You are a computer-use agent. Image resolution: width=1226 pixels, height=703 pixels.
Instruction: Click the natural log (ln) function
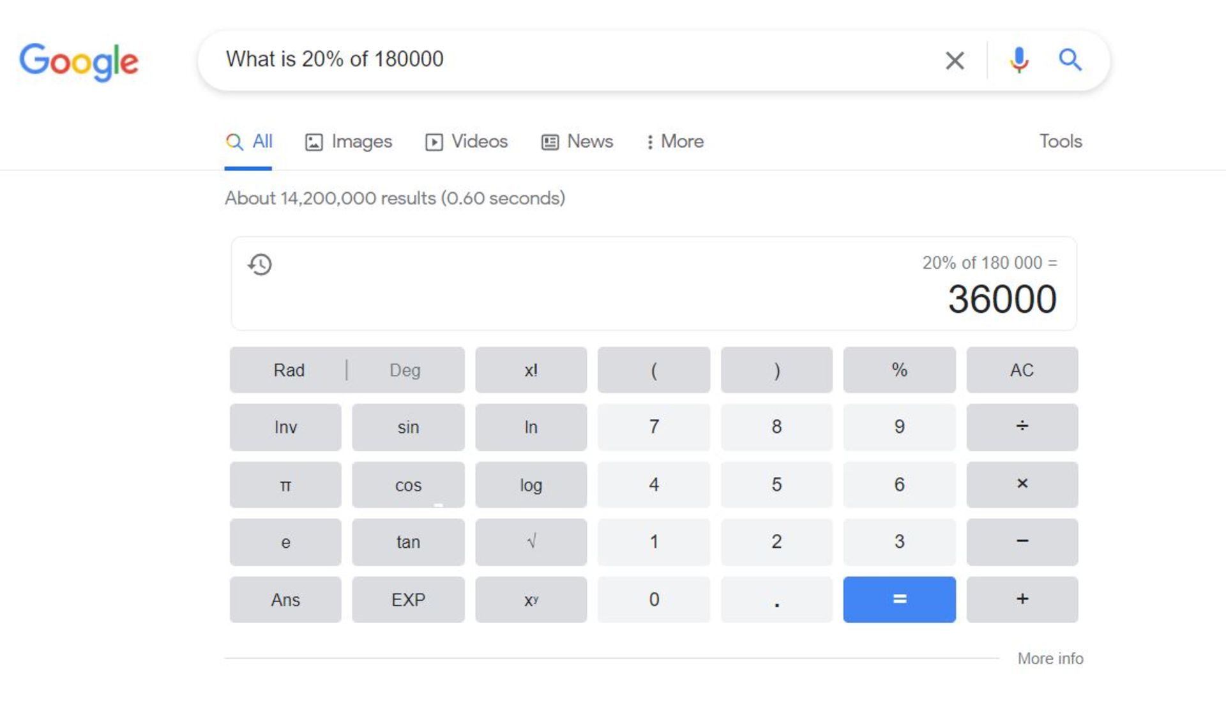coord(531,426)
